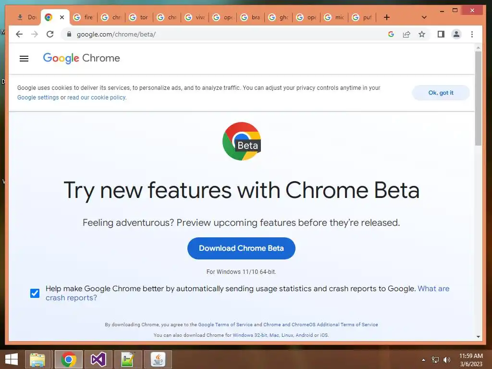Open Google search icon in address bar

pyautogui.click(x=391, y=34)
